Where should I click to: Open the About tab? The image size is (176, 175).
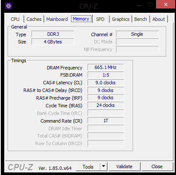click(159, 19)
